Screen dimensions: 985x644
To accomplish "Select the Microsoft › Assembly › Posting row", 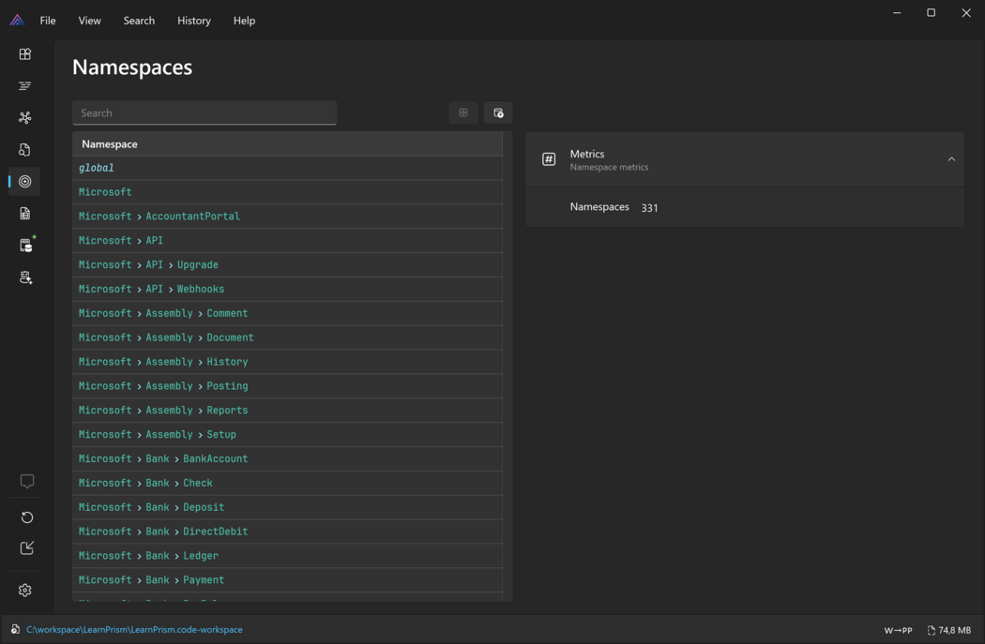I will coord(287,386).
